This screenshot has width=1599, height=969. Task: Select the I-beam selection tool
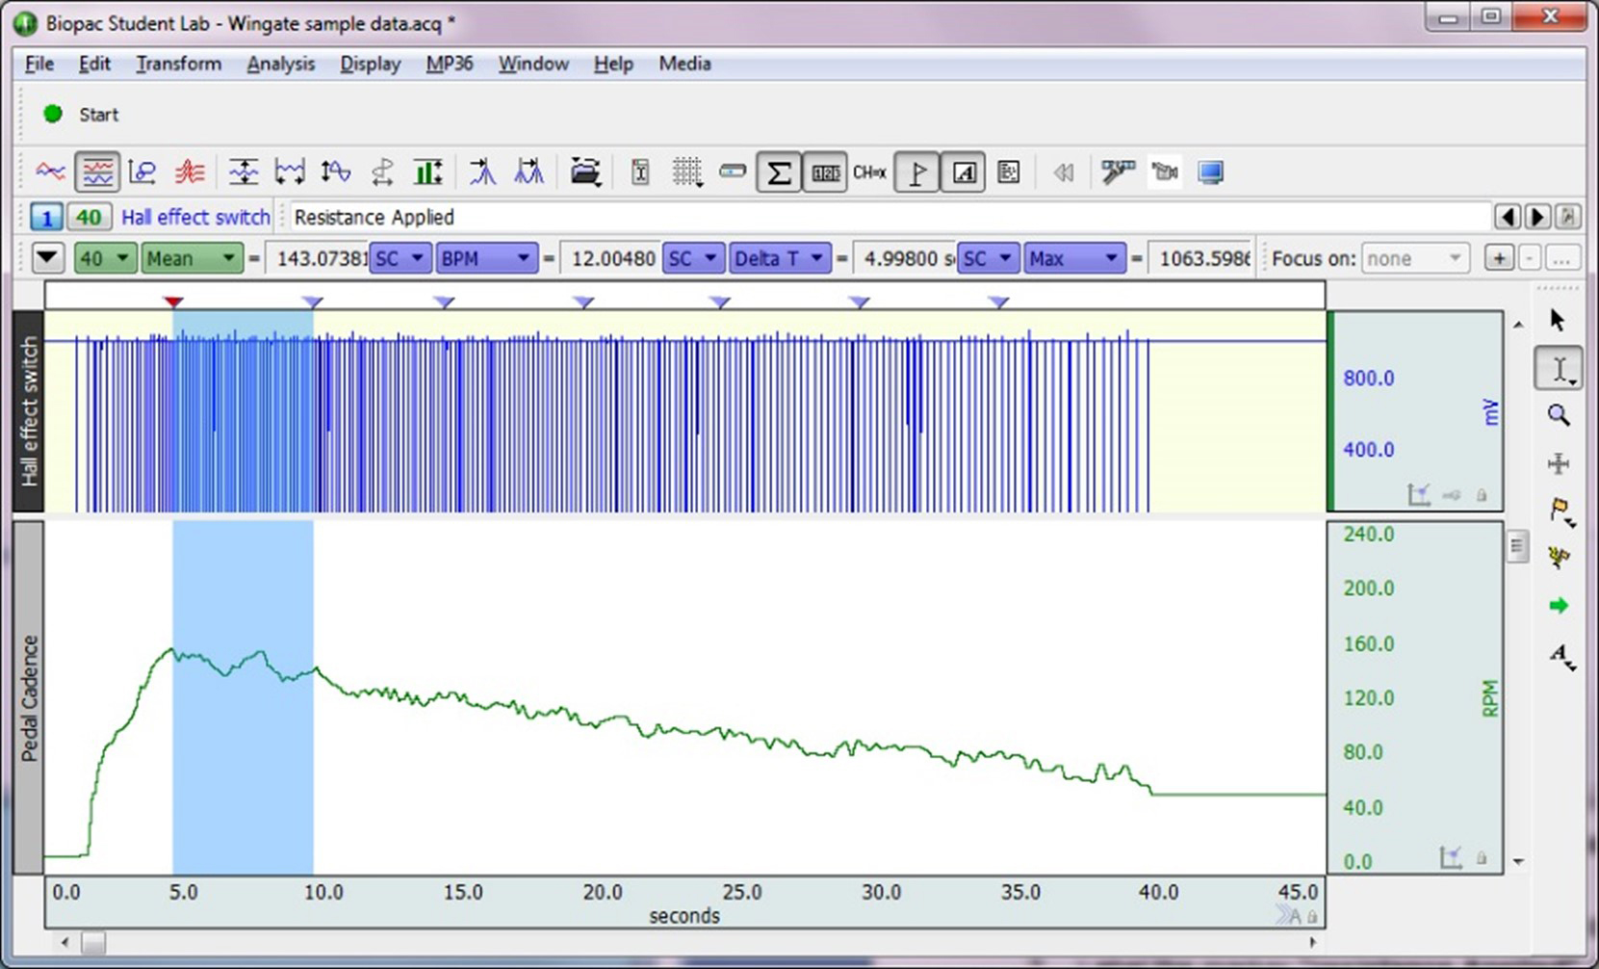[1558, 369]
